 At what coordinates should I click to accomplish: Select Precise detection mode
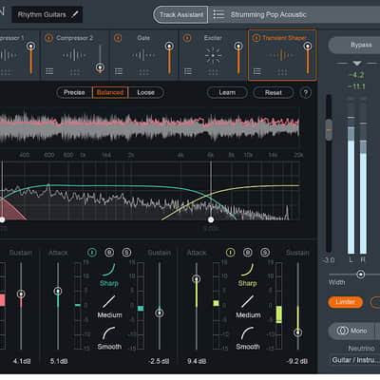tap(74, 92)
